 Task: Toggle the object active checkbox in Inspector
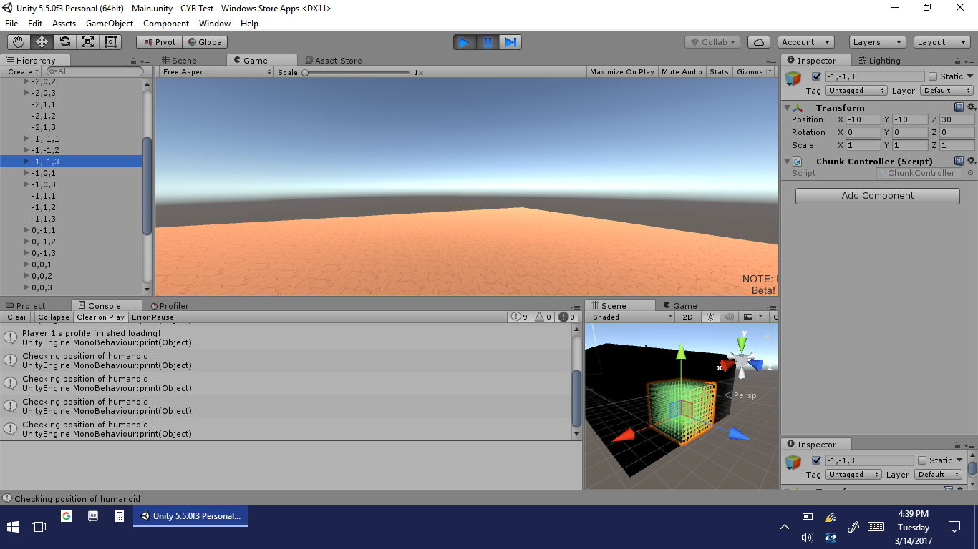pos(816,76)
